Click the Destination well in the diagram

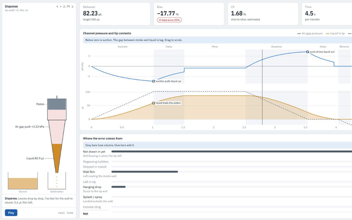(x=57, y=181)
